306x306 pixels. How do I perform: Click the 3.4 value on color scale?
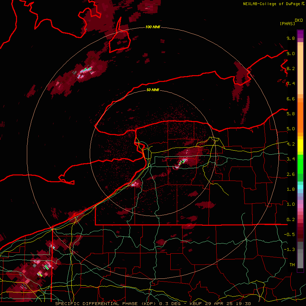[291, 159]
